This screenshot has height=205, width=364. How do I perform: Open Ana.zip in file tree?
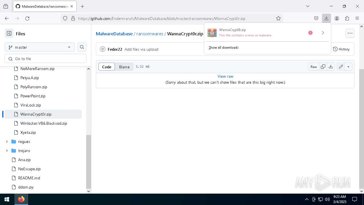pos(24,160)
